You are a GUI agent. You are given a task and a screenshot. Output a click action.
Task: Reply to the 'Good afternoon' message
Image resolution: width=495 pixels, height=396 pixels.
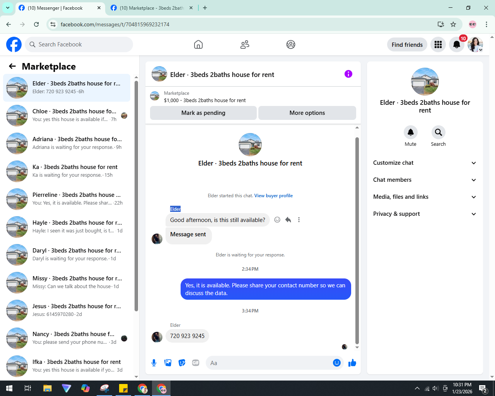288,220
